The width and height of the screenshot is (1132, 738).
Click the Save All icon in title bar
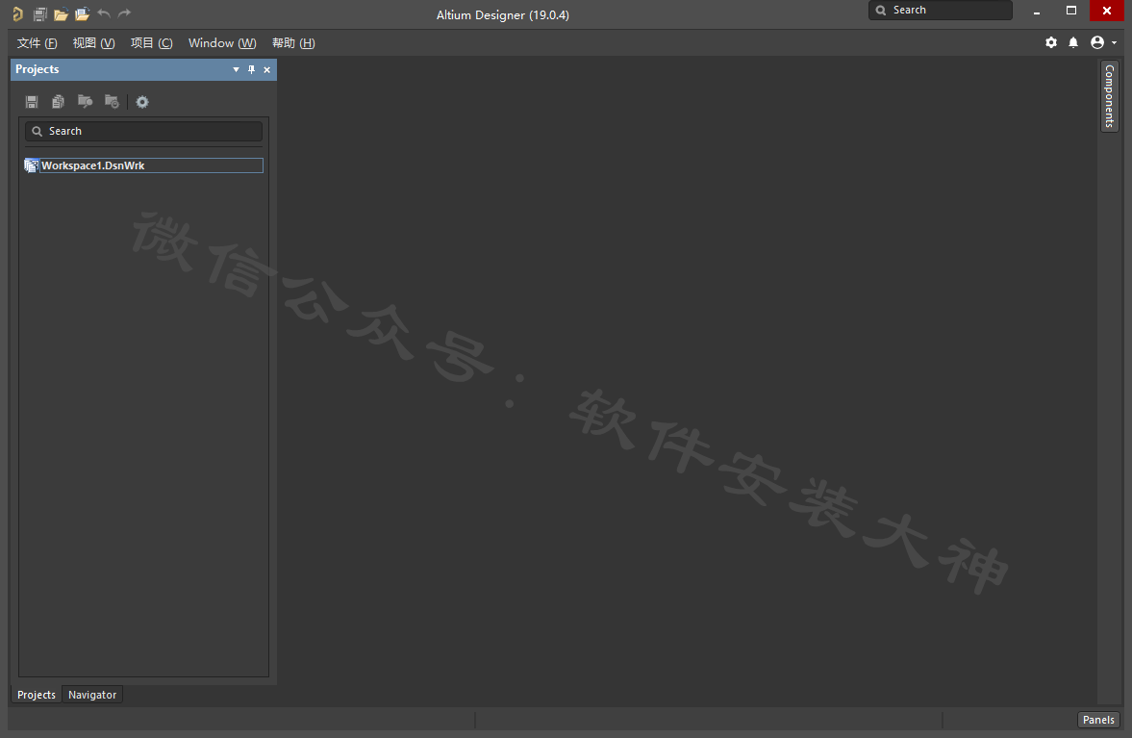coord(40,13)
